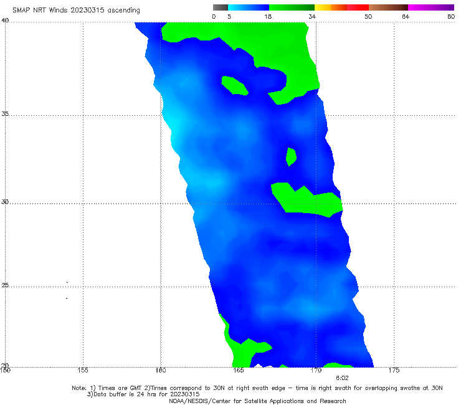Click the latitude label "40"
Screen dimensions: 461x405
pyautogui.click(x=5, y=21)
